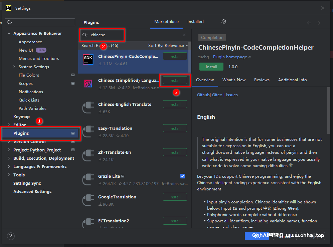Viewport: 333px width, 247px height.
Task: Focus the plugin search field with 'chinese'
Action: pyautogui.click(x=135, y=35)
